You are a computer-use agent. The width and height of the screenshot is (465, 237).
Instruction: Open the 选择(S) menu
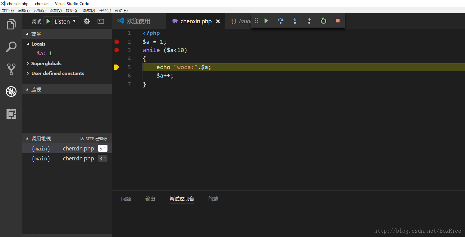(x=39, y=11)
